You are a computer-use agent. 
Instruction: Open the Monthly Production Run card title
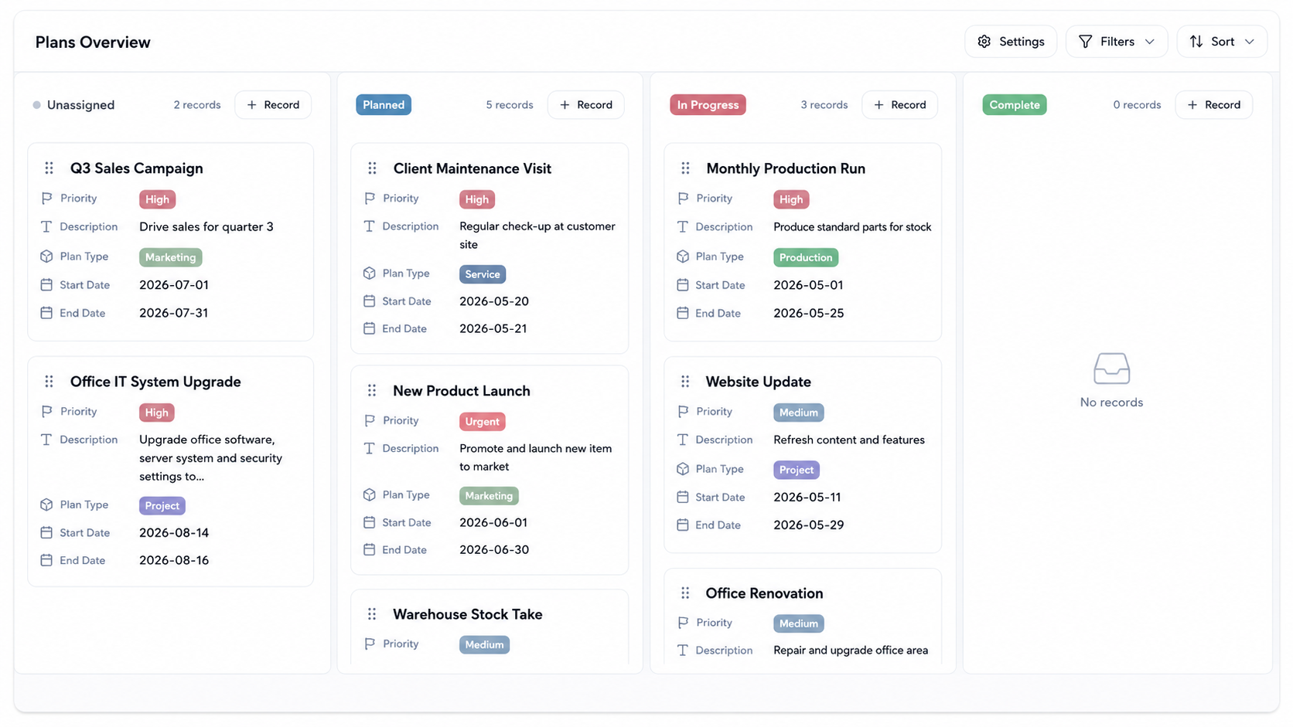(786, 168)
